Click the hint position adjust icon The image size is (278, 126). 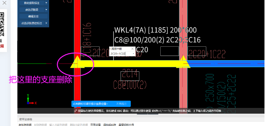[76, 111]
